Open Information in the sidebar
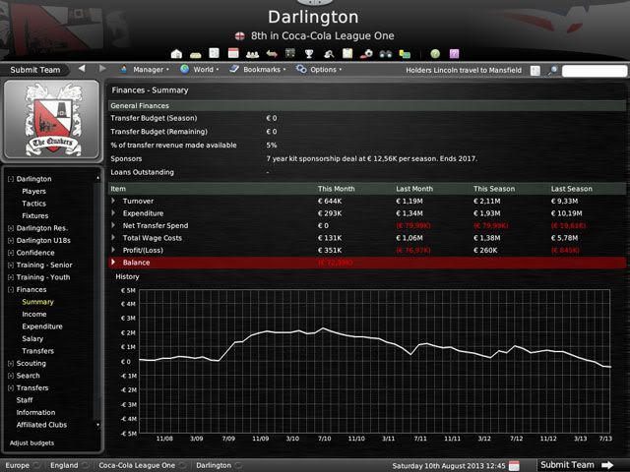The height and width of the screenshot is (472, 630). point(35,413)
